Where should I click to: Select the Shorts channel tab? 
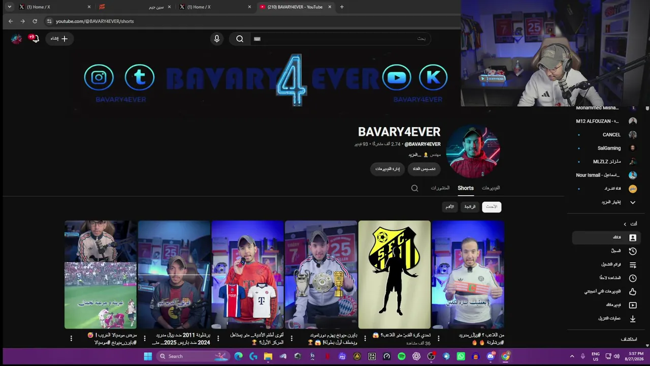pos(466,188)
